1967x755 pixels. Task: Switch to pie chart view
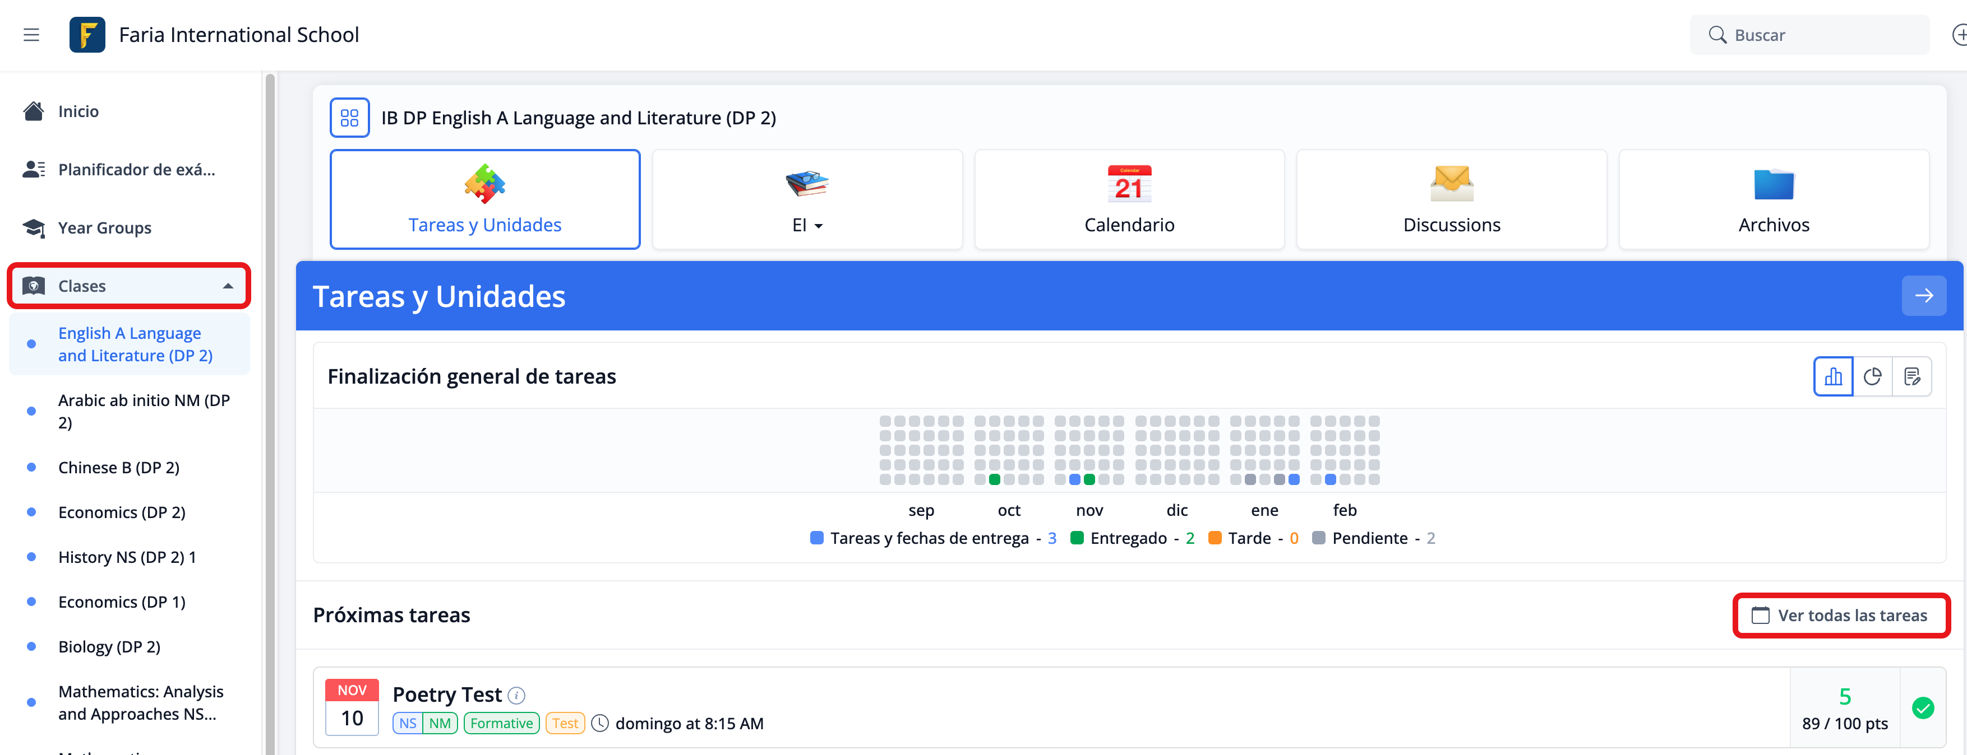coord(1872,377)
